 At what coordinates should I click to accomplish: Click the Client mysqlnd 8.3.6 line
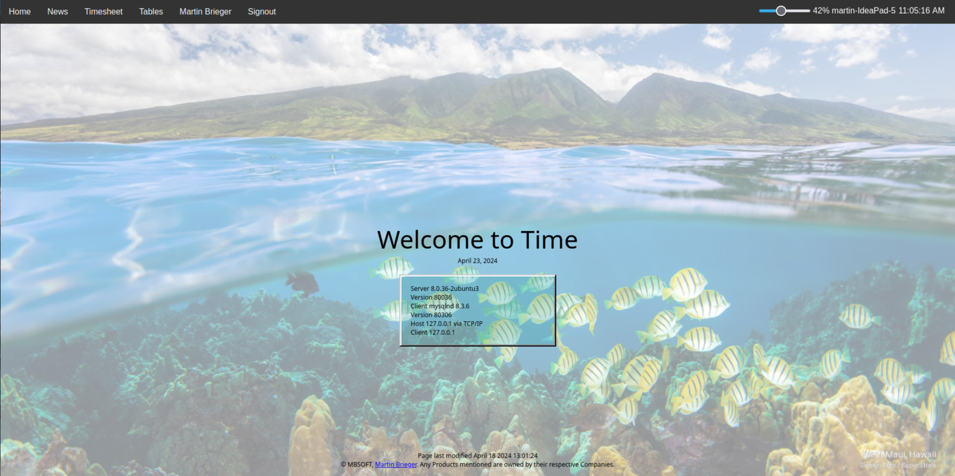pos(440,306)
